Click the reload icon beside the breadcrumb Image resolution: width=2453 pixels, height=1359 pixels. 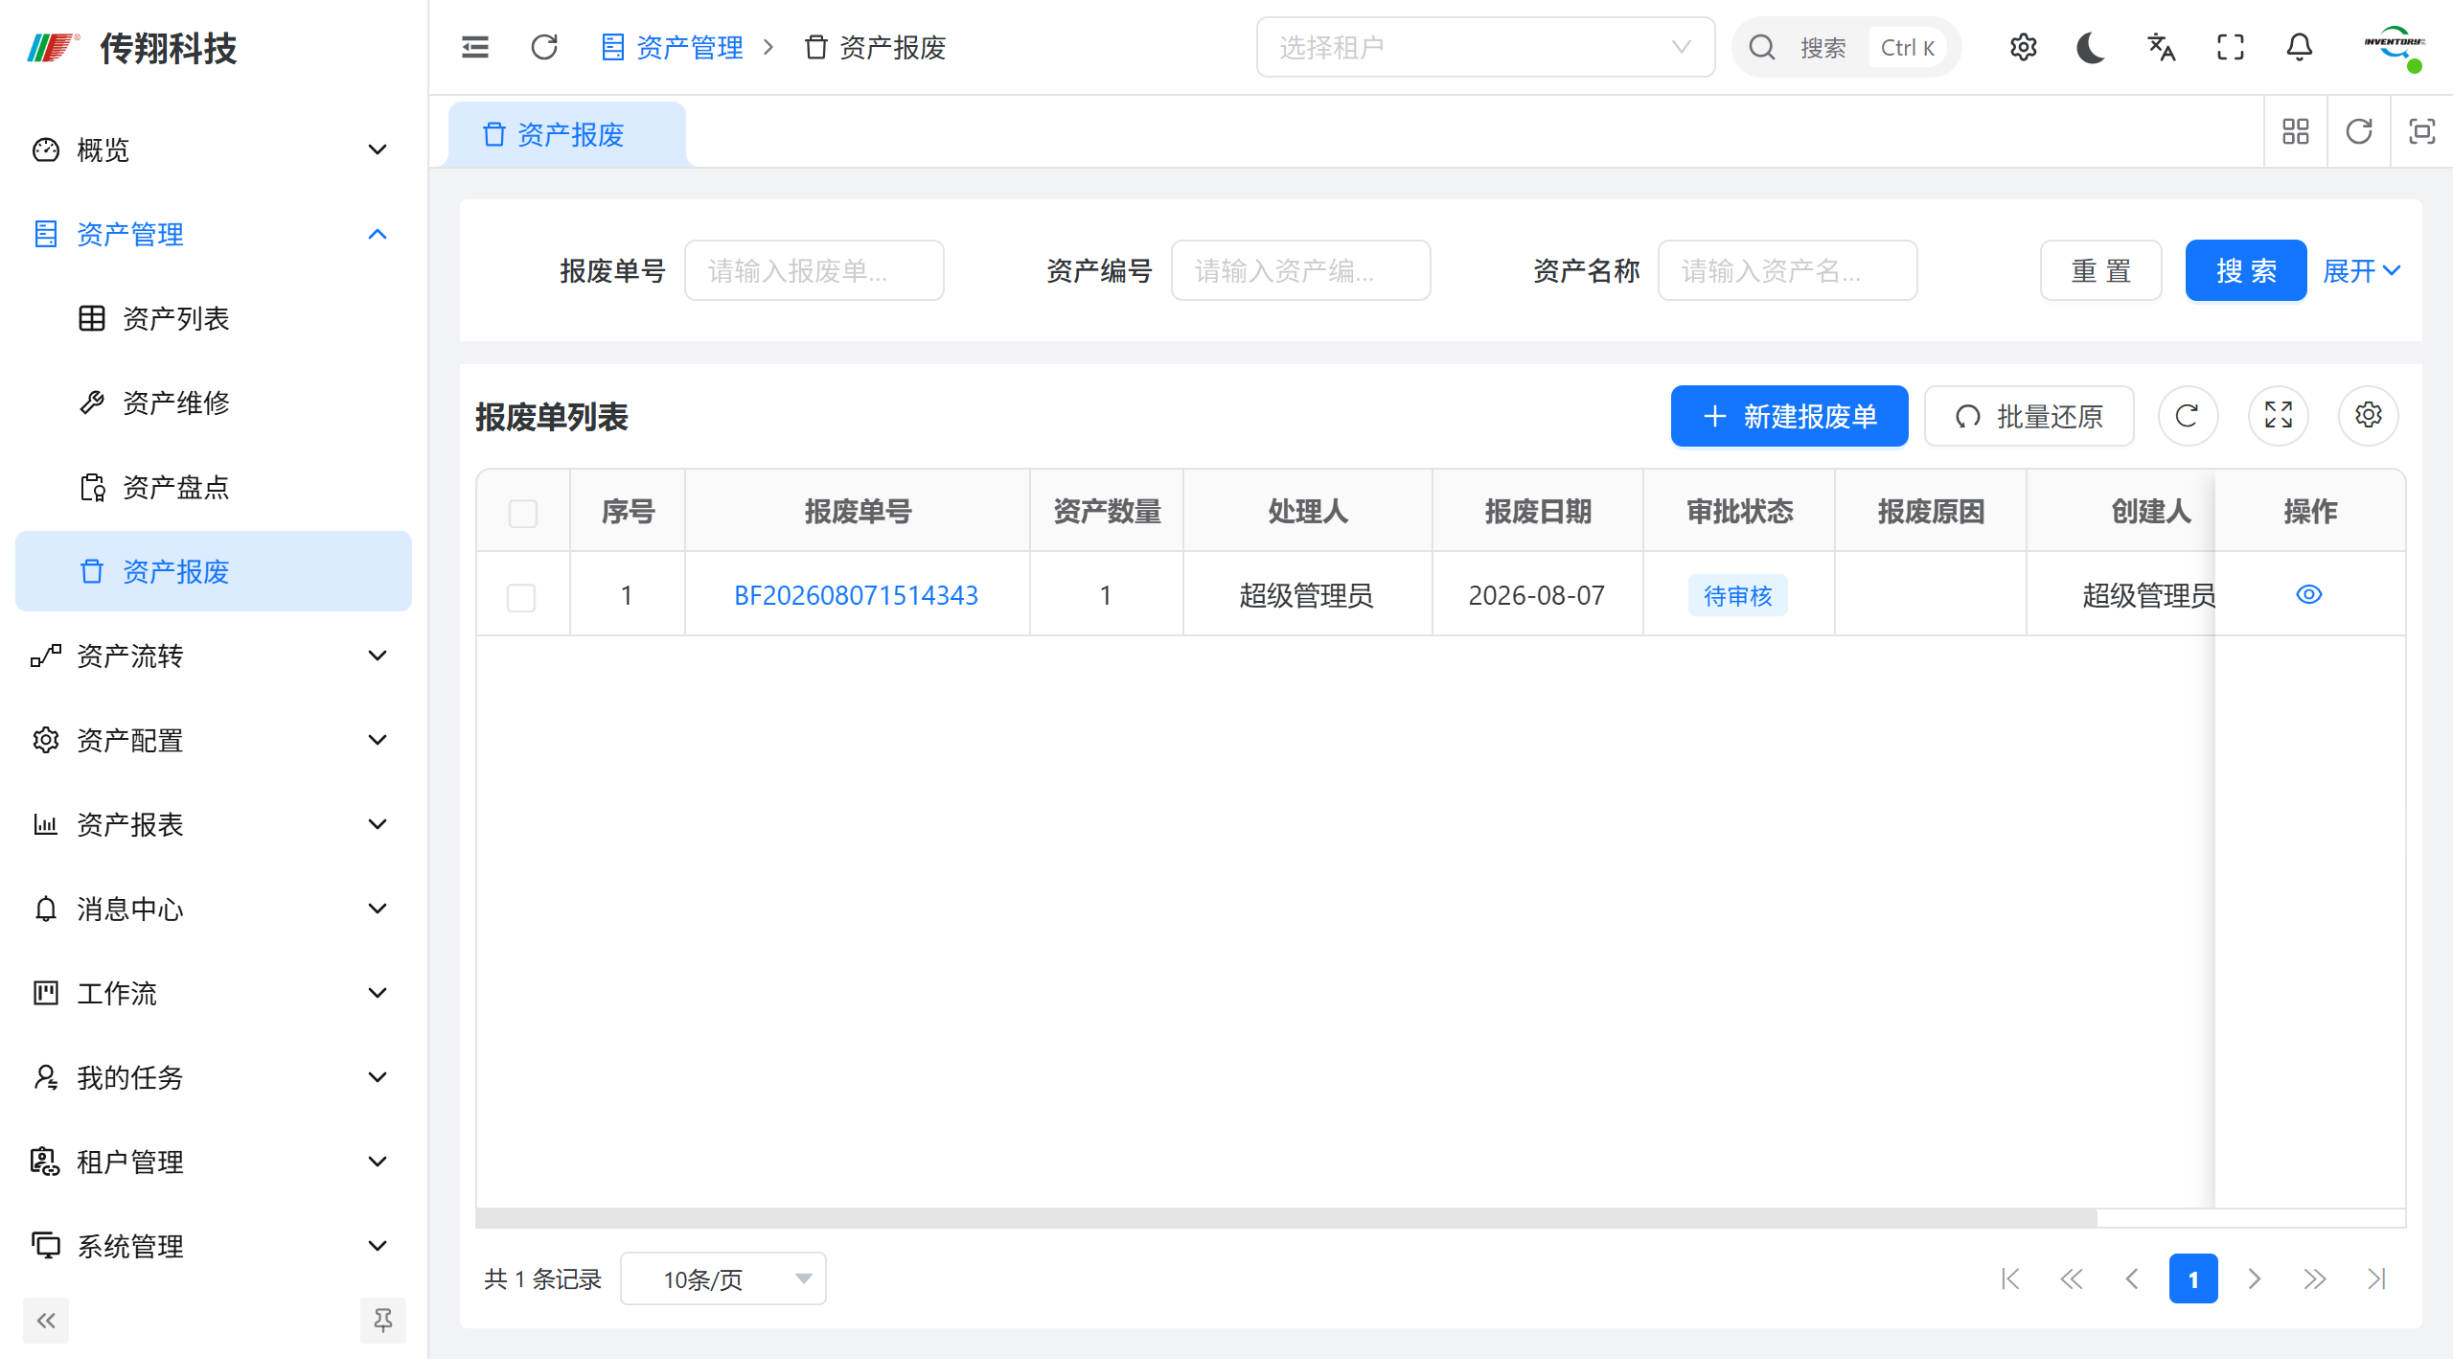click(544, 47)
